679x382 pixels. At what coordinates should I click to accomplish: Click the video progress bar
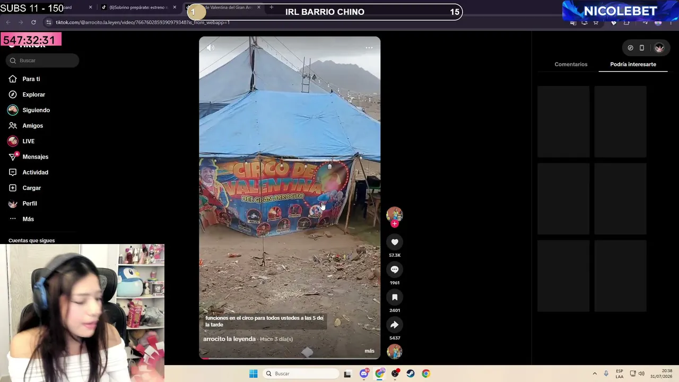(x=290, y=358)
